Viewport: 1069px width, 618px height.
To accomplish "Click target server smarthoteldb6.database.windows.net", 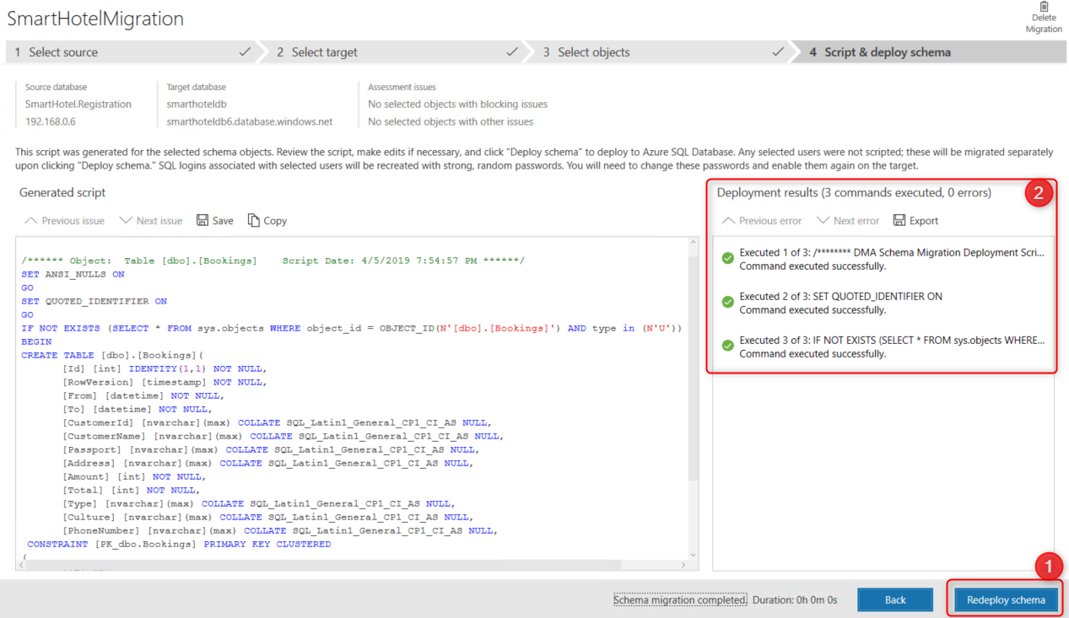I will pyautogui.click(x=250, y=121).
